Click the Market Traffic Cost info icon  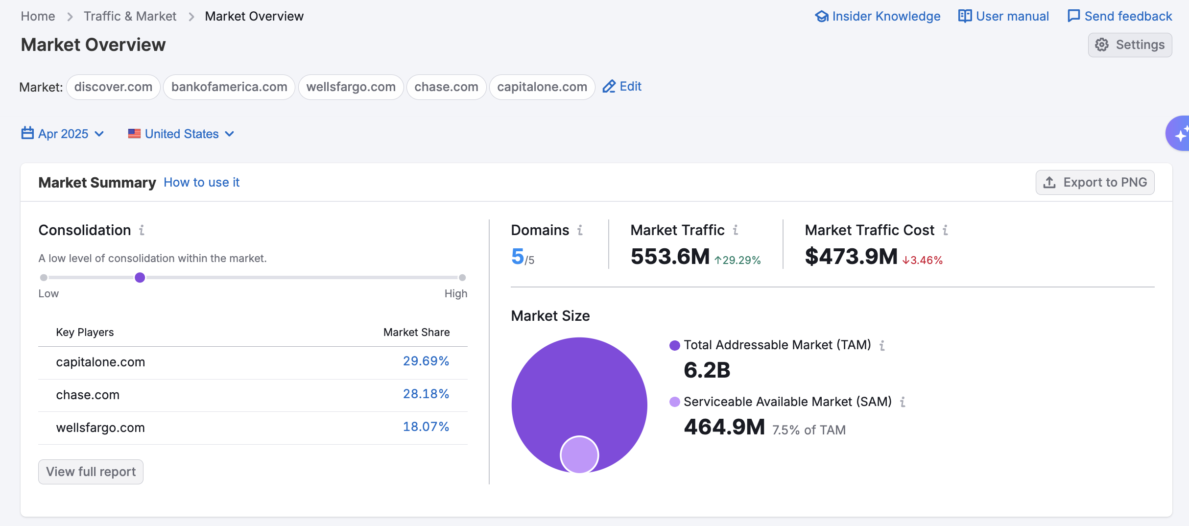(x=945, y=230)
